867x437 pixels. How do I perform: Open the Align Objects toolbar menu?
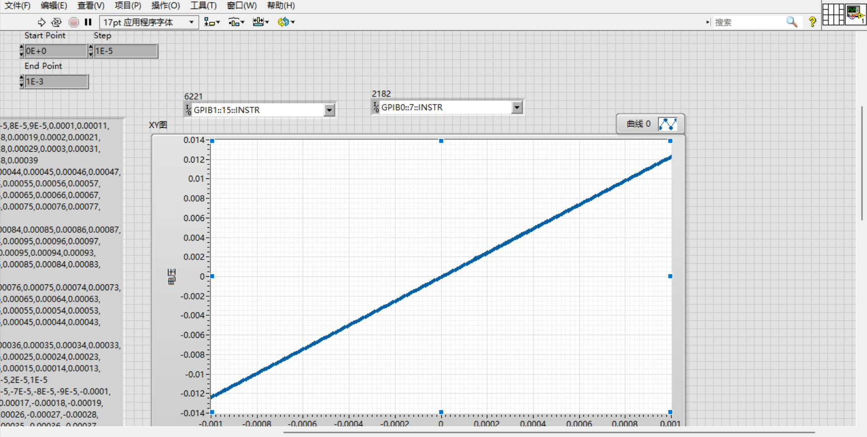pos(212,22)
